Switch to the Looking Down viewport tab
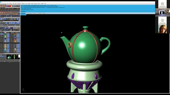 coord(40,13)
